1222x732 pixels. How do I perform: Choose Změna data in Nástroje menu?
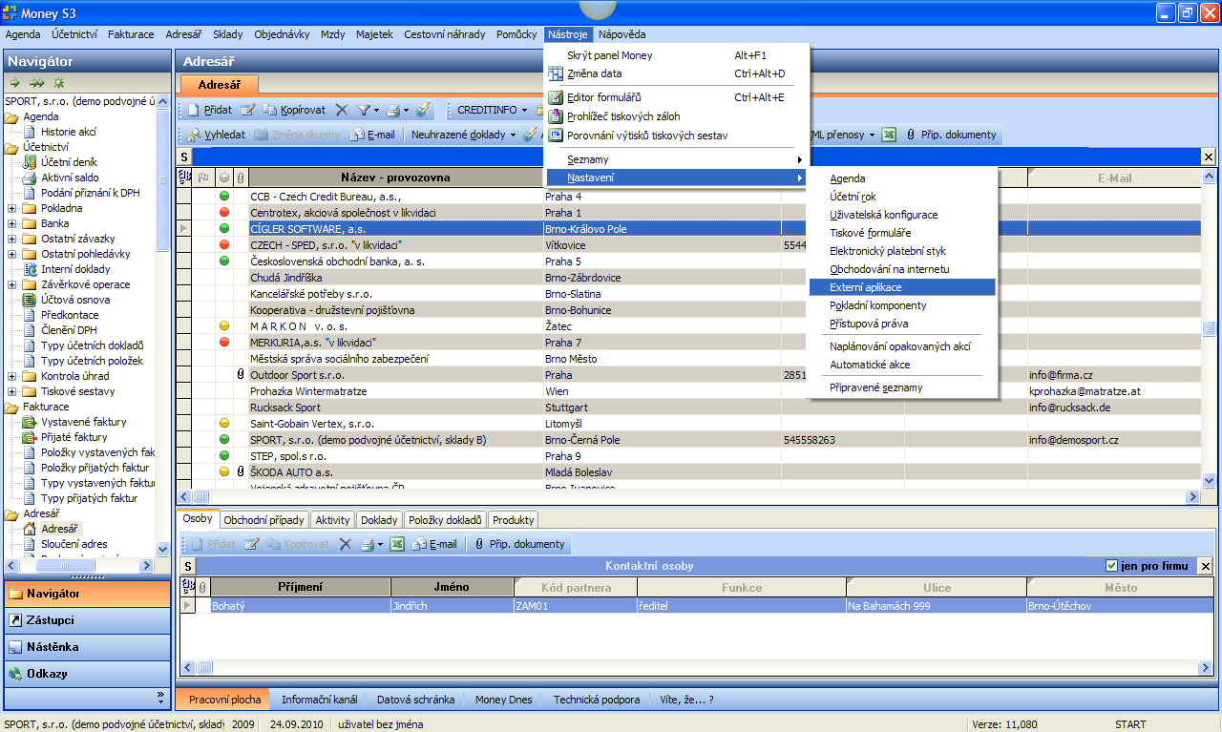tap(677, 73)
